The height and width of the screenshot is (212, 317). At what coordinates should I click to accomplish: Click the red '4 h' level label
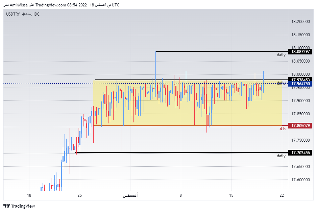tap(283, 129)
